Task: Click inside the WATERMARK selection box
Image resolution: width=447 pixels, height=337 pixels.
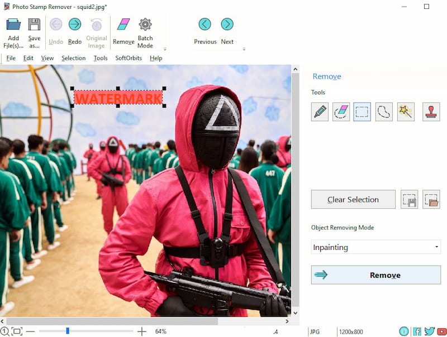Action: (x=118, y=97)
